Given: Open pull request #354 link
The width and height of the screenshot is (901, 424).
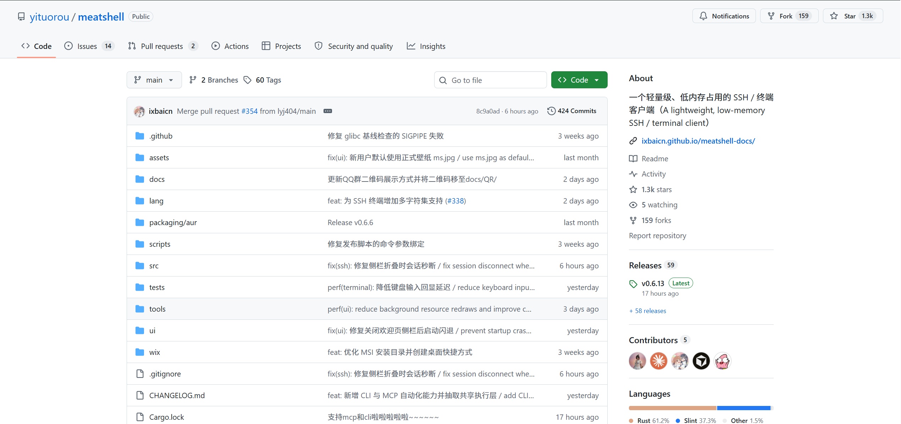Looking at the screenshot, I should [x=249, y=111].
